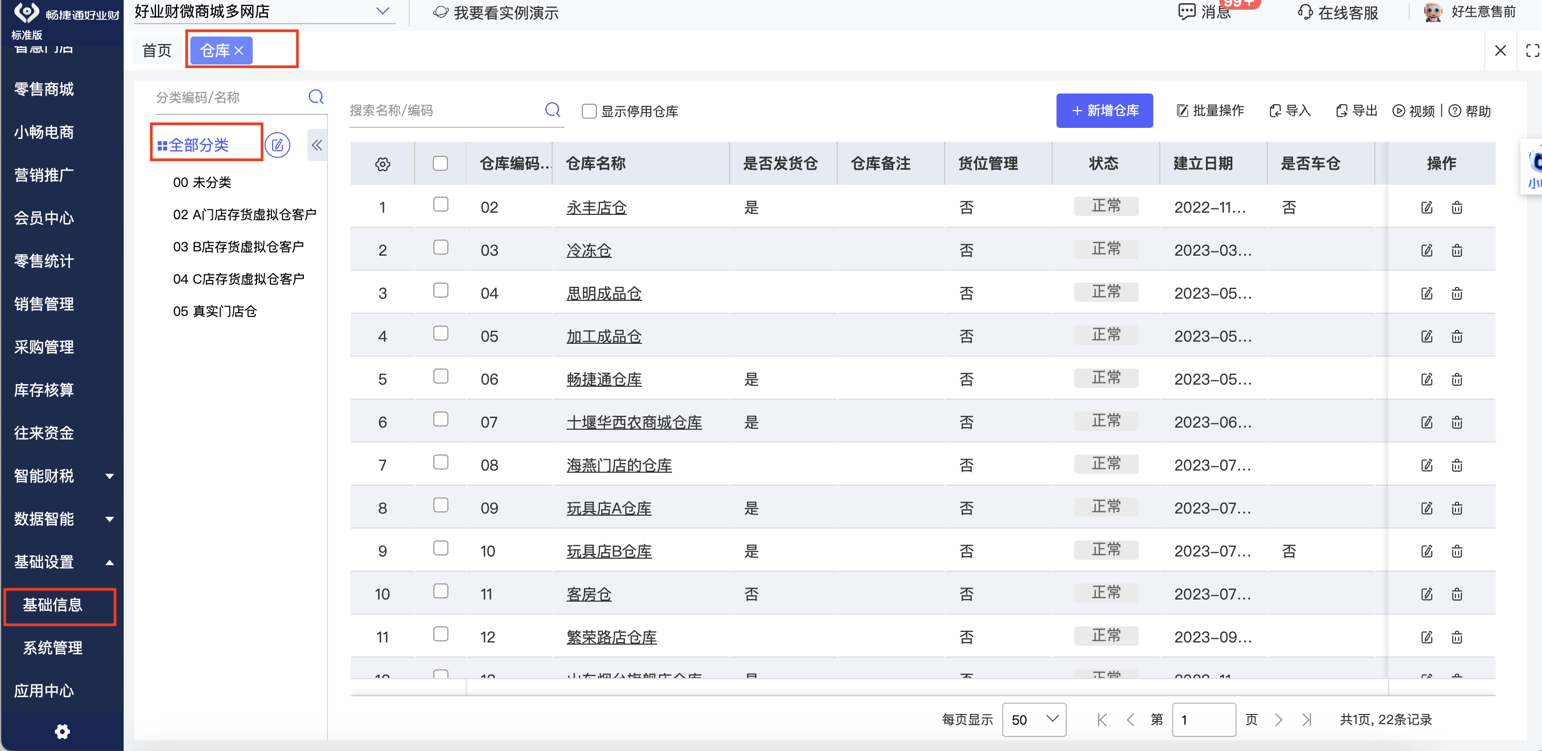The height and width of the screenshot is (751, 1542).
Task: Select checkbox for 思明成品仓 row
Action: (x=440, y=291)
